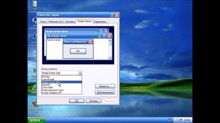Select Internet Explorer desktop icon
Screen dimensions: 220x123
[34, 74]
